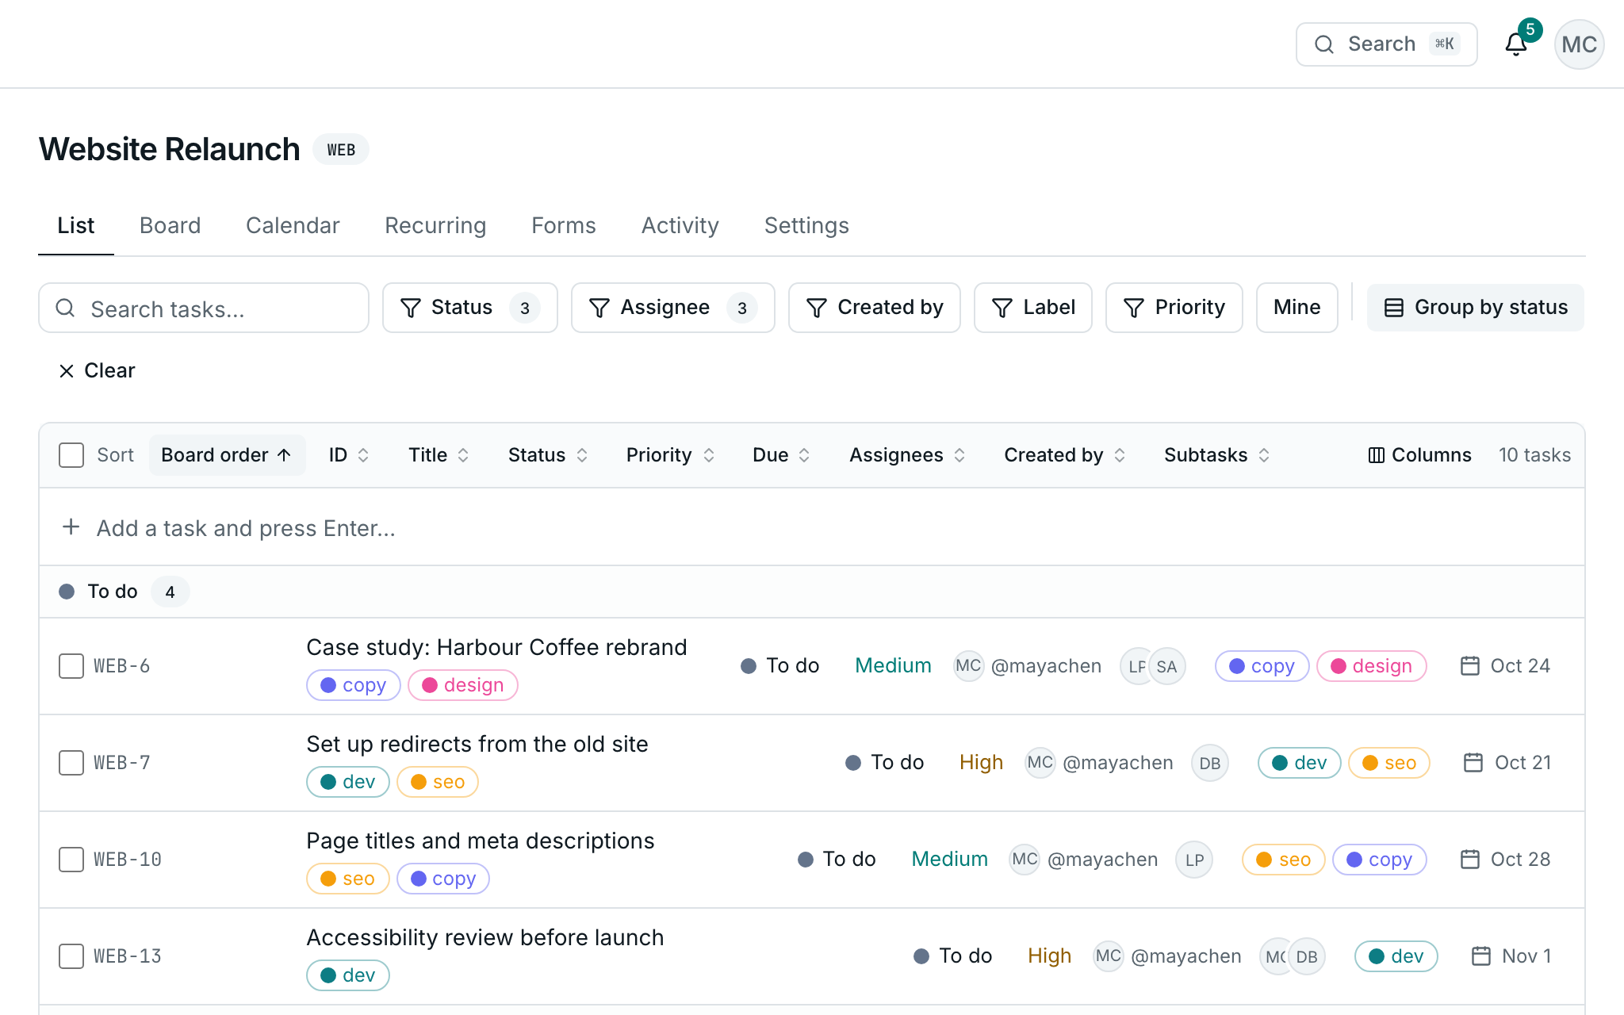Open Case study: Harbour Coffee rebrand task
Viewport: 1624px width, 1015px height.
[x=496, y=648]
